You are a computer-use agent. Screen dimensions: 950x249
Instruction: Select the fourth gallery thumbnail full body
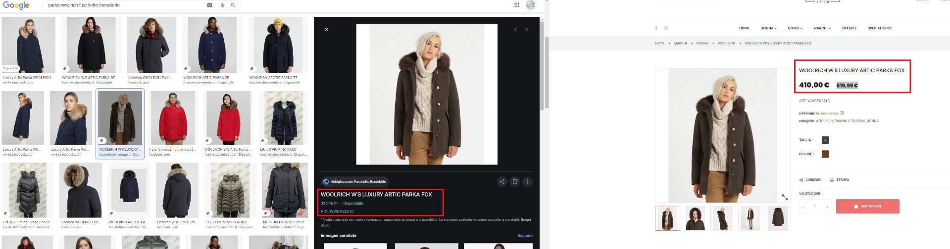click(750, 218)
